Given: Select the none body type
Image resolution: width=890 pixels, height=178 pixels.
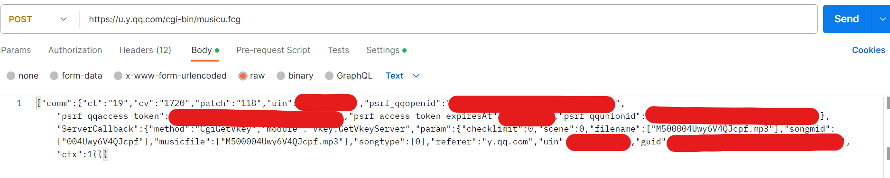Looking at the screenshot, I should tap(22, 76).
